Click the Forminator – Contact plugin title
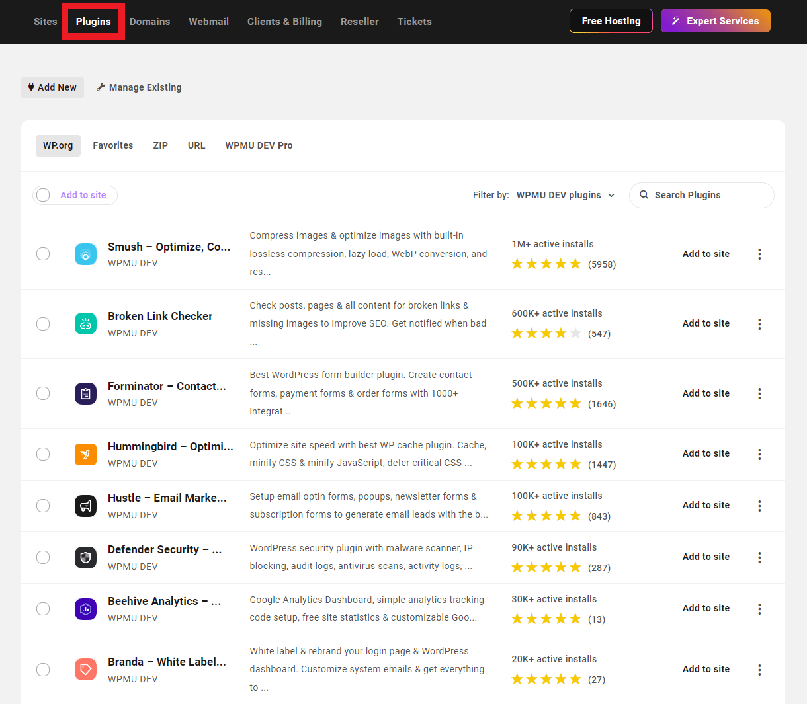Image resolution: width=807 pixels, height=704 pixels. pyautogui.click(x=167, y=386)
